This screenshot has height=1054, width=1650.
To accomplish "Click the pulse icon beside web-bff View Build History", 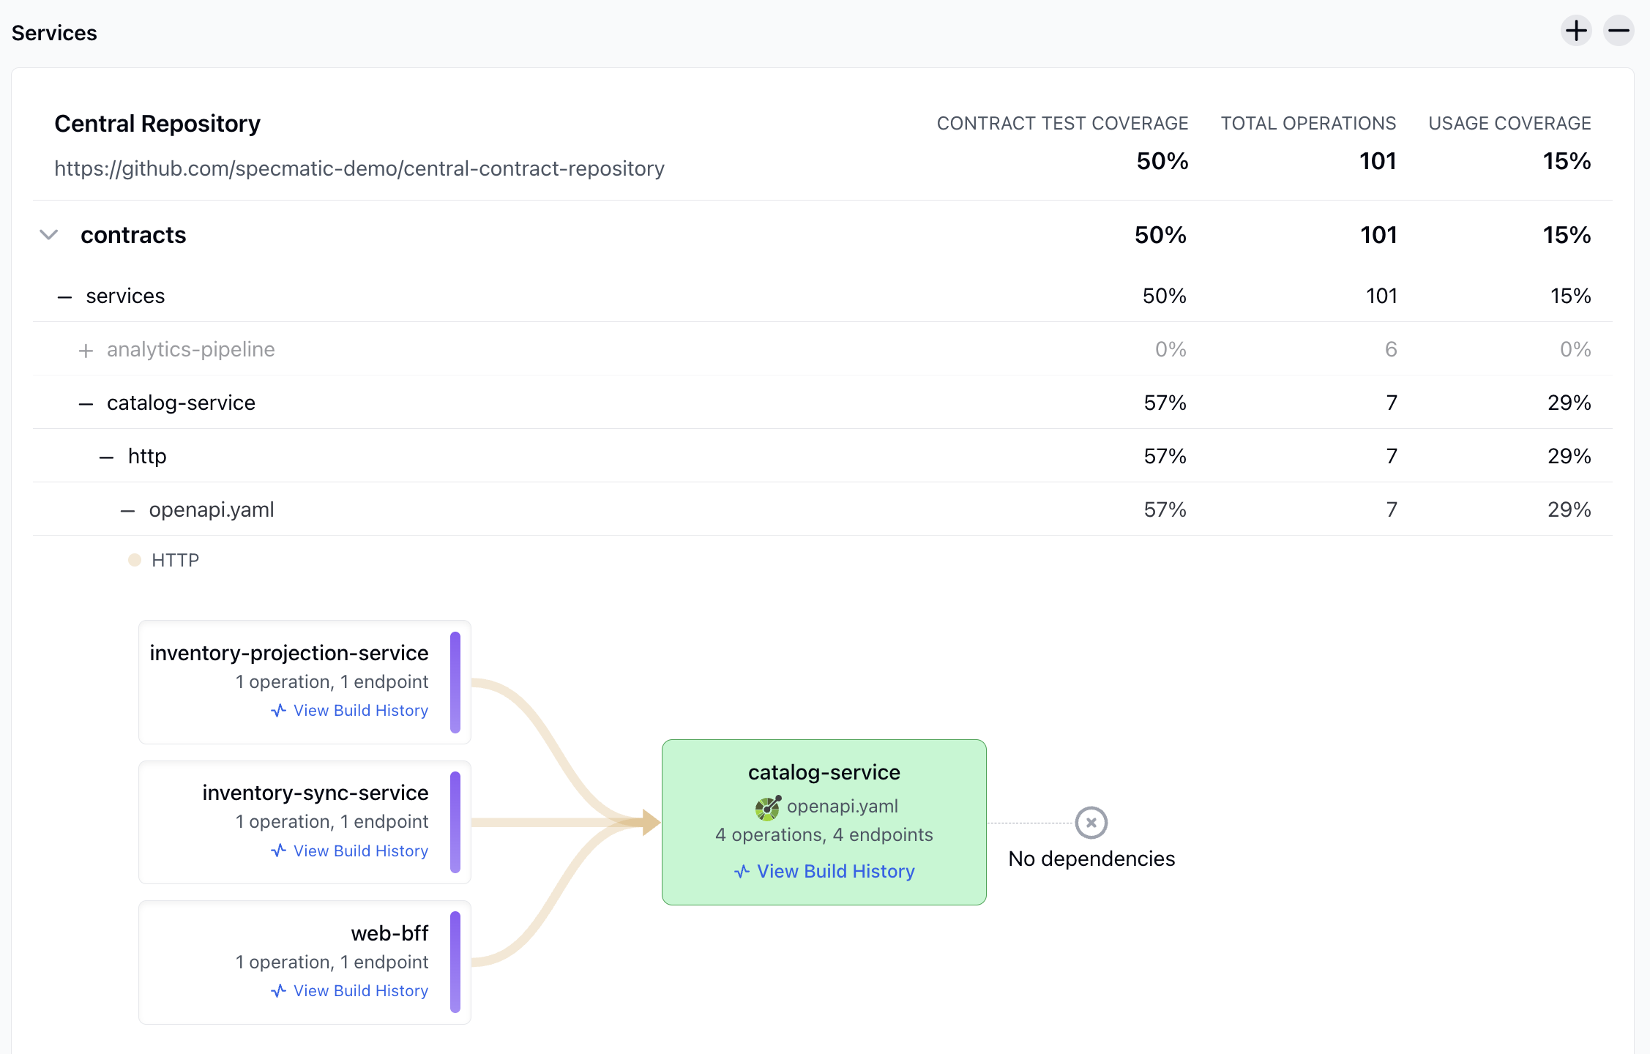I will [278, 990].
